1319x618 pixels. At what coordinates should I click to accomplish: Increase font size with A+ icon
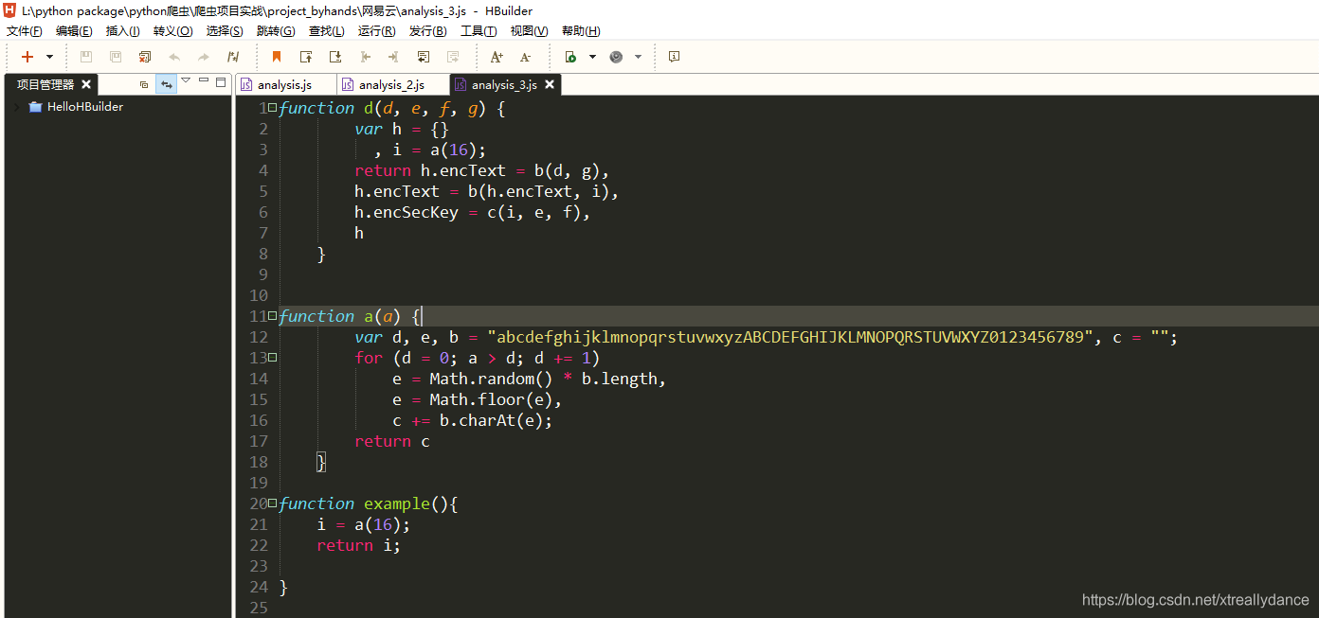coord(497,57)
